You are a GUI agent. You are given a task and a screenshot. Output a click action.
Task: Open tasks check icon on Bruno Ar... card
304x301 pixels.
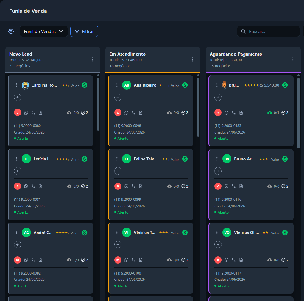pos(283,186)
